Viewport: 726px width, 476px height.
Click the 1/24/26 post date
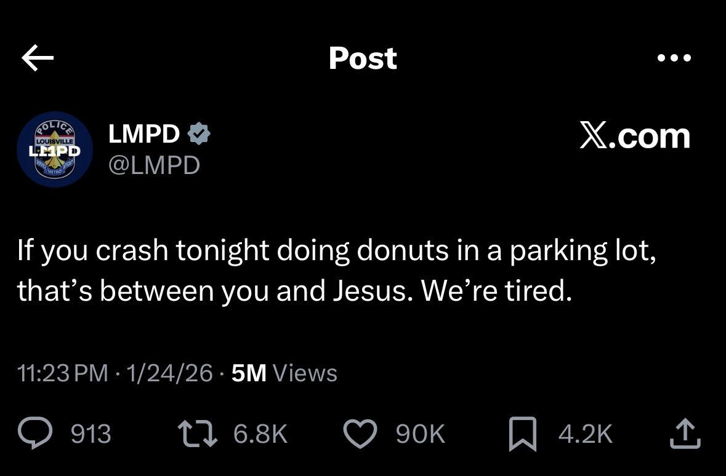[169, 373]
